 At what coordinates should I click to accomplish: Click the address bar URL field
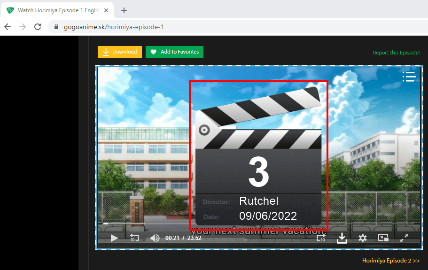coord(237,27)
